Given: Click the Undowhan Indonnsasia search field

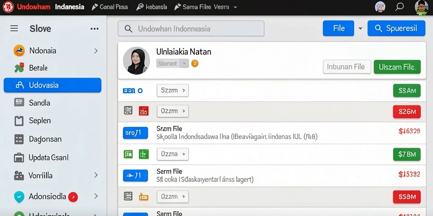Looking at the screenshot, I should tap(191, 29).
